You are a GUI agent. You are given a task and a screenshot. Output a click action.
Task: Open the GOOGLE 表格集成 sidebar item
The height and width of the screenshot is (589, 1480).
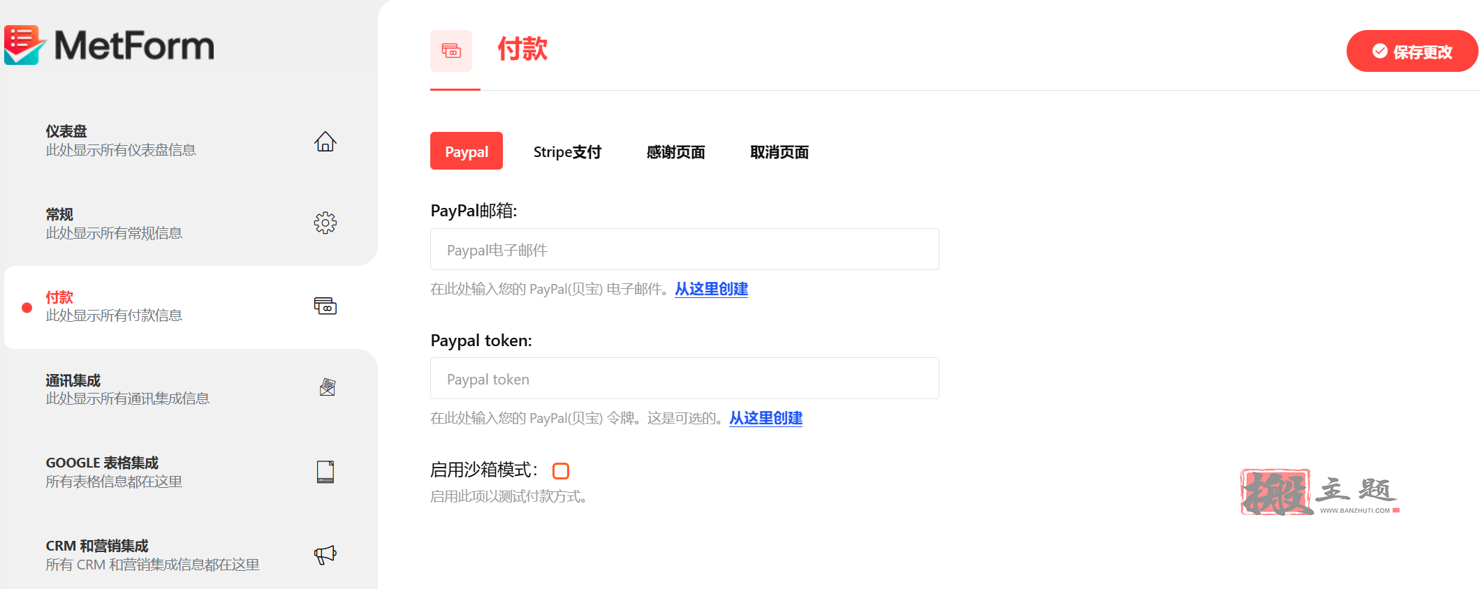click(191, 472)
